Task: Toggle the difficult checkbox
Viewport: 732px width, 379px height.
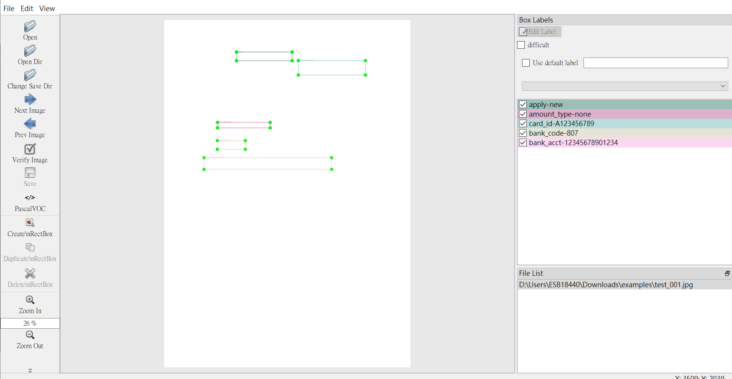Action: pyautogui.click(x=521, y=45)
